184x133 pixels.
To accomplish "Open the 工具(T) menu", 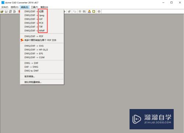I will 34,7.
